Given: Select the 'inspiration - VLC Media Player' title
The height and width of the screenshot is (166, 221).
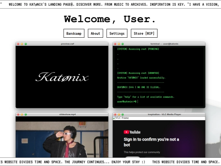Looking at the screenshot, I should (165, 114).
